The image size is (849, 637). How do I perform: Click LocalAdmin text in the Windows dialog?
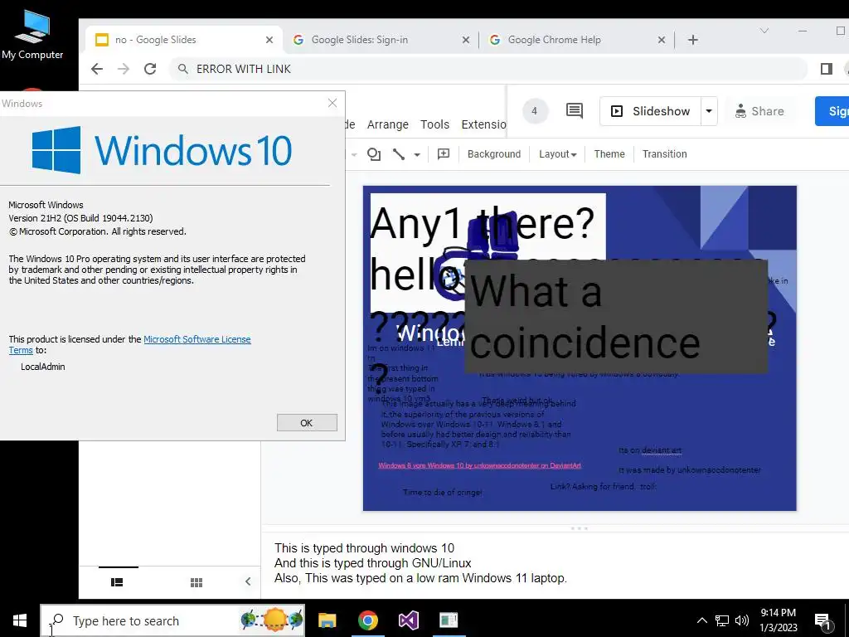(43, 367)
